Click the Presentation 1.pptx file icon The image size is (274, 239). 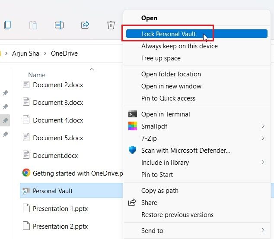coord(26,208)
